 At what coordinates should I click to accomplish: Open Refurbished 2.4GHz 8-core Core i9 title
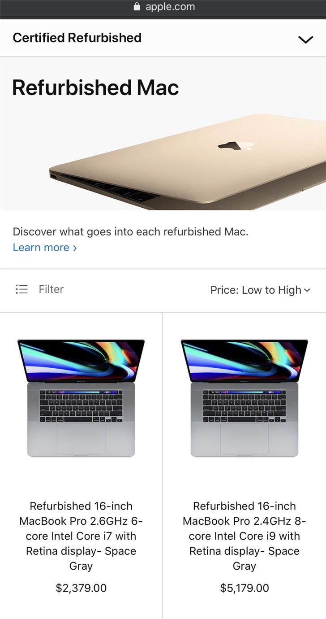[x=244, y=536]
